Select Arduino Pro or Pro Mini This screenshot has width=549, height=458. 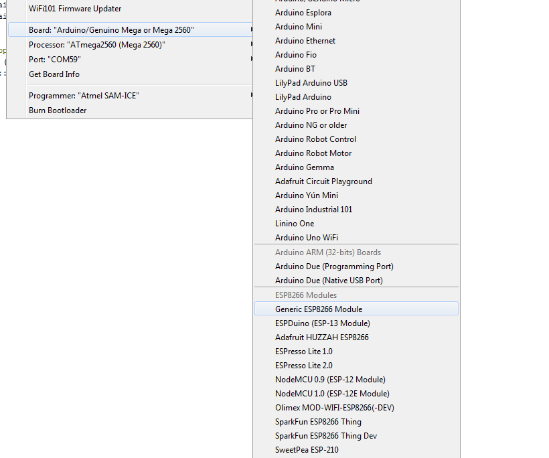[x=356, y=111]
